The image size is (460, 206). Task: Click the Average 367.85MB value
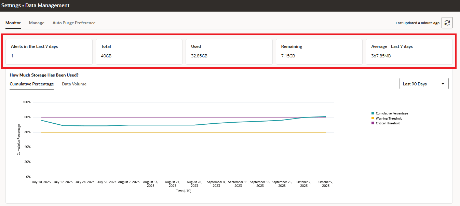tap(381, 56)
